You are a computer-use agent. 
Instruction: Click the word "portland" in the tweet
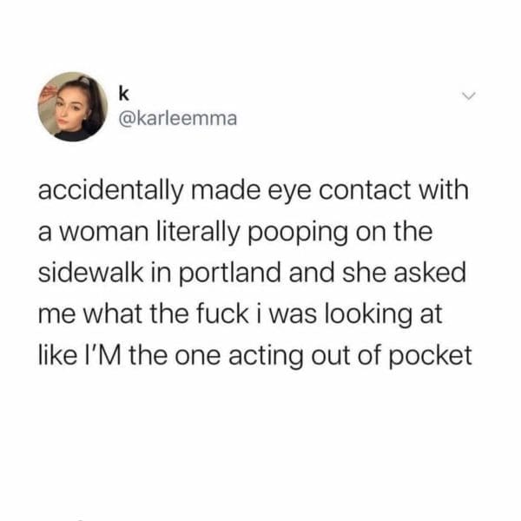230,274
